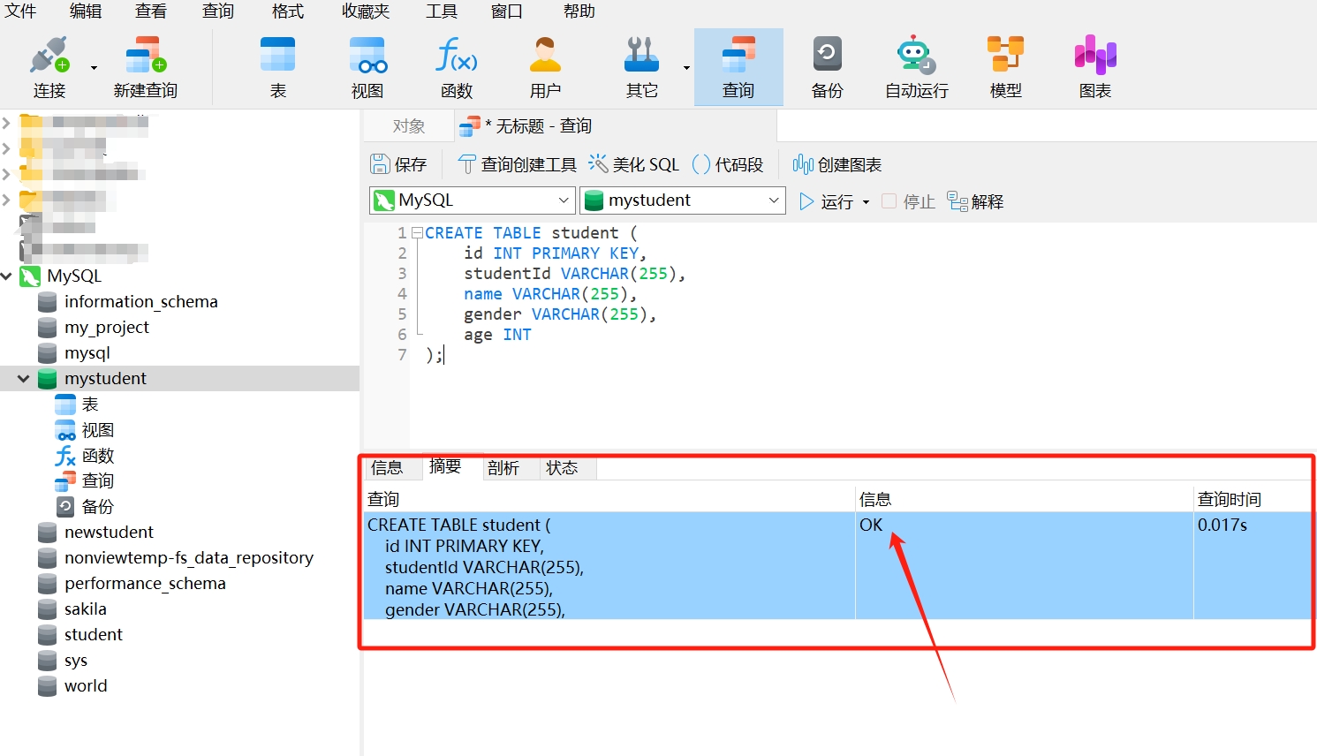The image size is (1317, 756).
Task: Collapse the code fold marker on line 1
Action: coord(417,233)
